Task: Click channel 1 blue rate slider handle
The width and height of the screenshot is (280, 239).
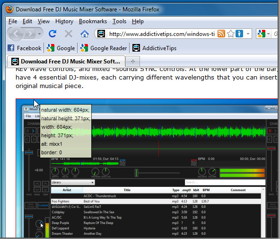Action: click(x=29, y=152)
